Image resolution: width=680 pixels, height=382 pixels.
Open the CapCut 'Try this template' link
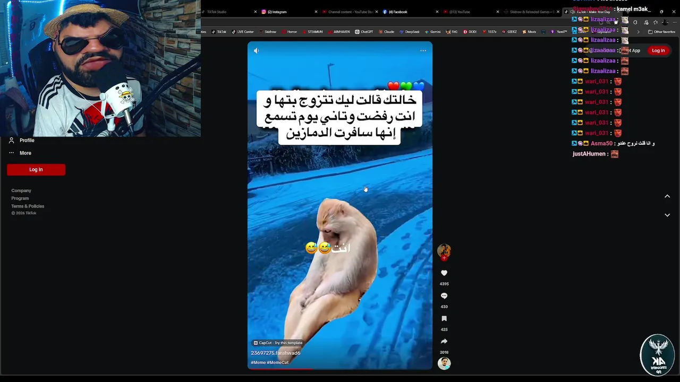[278, 343]
